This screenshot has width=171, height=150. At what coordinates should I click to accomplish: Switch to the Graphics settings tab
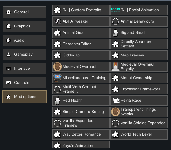point(24,26)
